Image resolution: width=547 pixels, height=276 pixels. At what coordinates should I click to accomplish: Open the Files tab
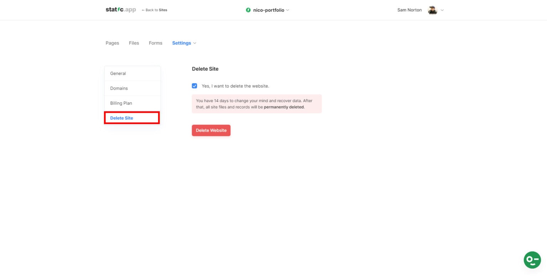(134, 43)
